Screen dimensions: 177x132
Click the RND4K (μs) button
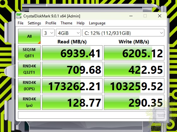pyautogui.click(x=29, y=102)
